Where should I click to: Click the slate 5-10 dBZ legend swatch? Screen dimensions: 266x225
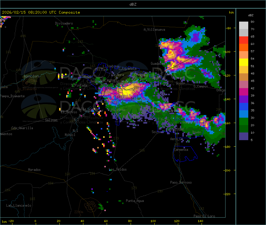coord(244,136)
